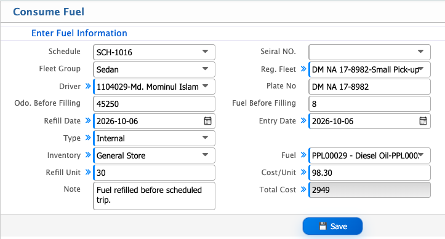This screenshot has width=445, height=239.
Task: Click the Plate No label
Action: pos(281,86)
